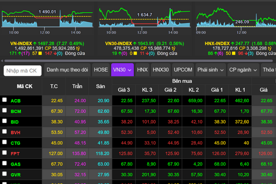Click VN30 volume 478,375,438 CP
The height and width of the screenshot is (184, 276).
pos(130,49)
